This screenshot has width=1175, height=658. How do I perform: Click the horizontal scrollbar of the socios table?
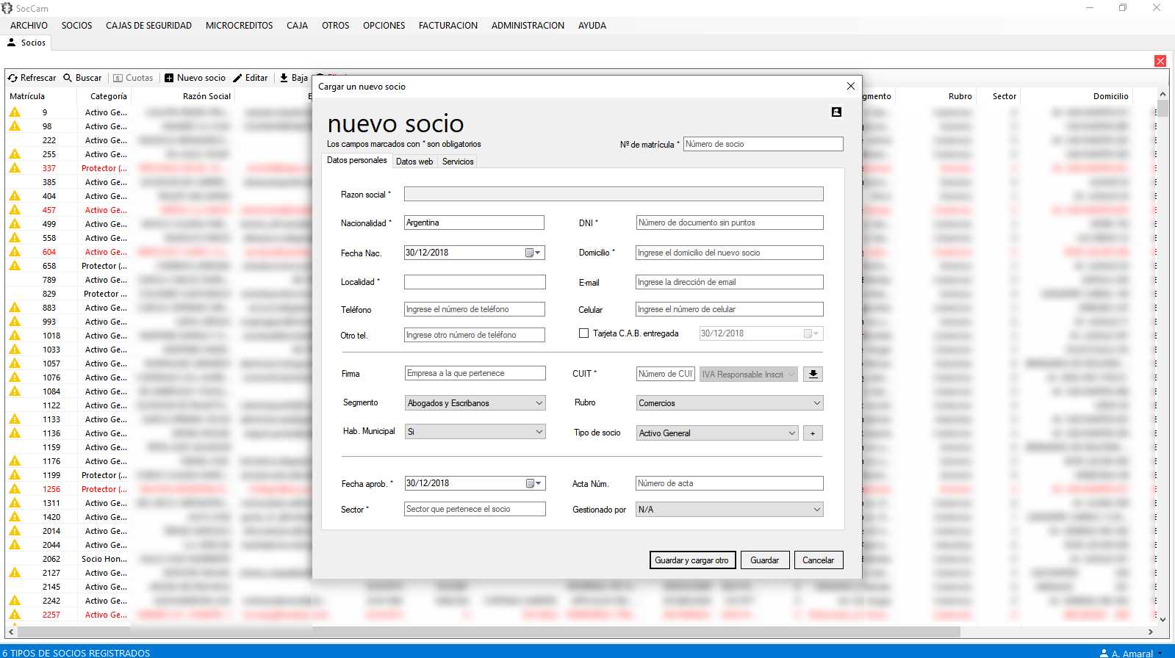(x=489, y=632)
